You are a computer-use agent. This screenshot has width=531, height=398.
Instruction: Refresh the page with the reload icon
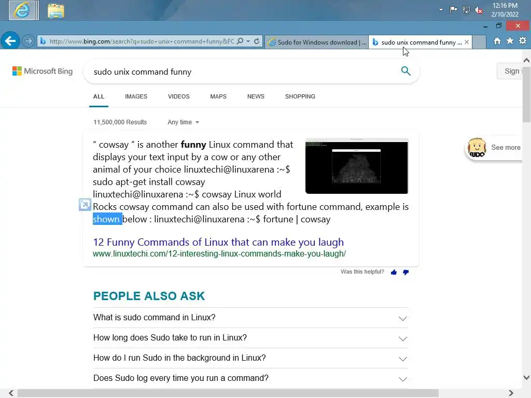(257, 41)
